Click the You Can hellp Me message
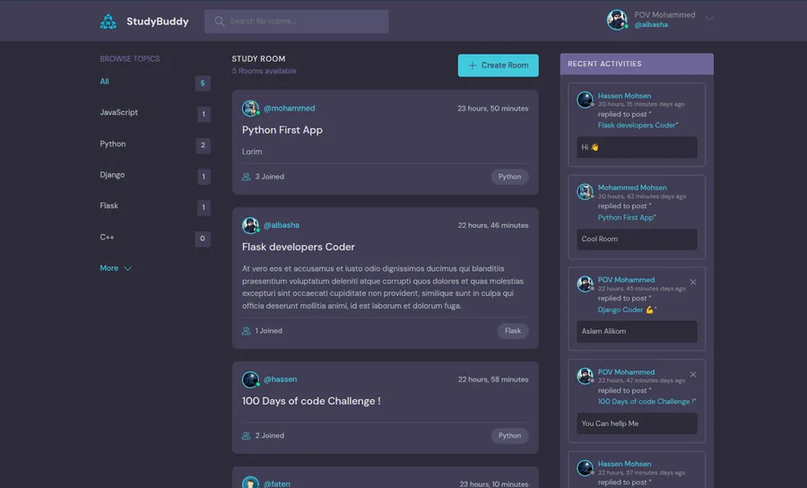The image size is (807, 488). pos(610,423)
